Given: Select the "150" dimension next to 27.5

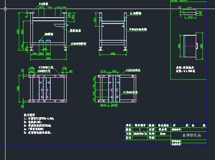Looking at the screenshot, I should (114, 71).
